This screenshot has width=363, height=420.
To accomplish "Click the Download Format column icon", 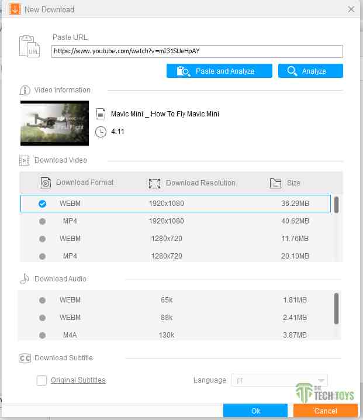I will click(46, 183).
